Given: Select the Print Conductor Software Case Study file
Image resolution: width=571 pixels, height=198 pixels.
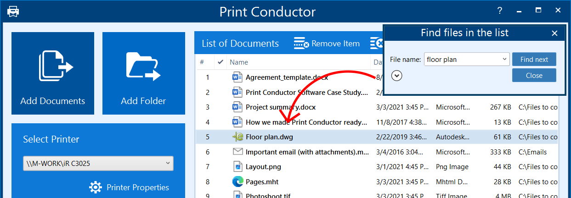Looking at the screenshot, I should [x=307, y=92].
